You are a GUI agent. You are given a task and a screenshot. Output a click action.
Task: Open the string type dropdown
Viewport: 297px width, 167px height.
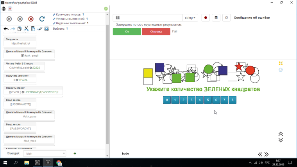pyautogui.click(x=190, y=18)
